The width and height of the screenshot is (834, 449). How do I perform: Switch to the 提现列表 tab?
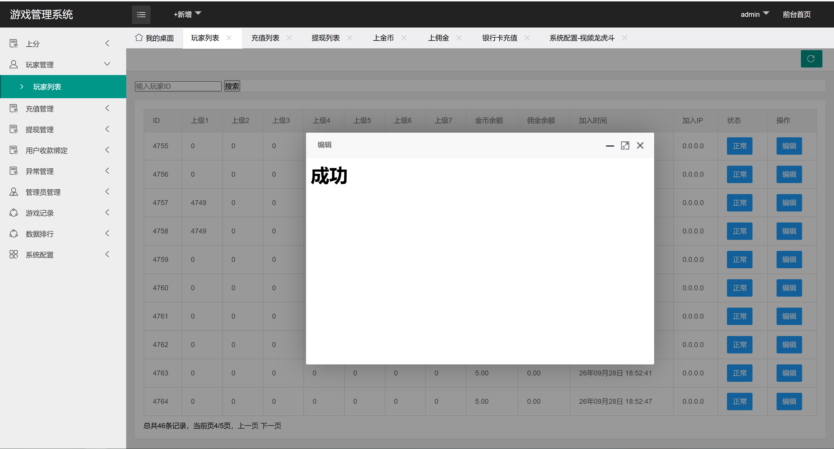point(326,38)
